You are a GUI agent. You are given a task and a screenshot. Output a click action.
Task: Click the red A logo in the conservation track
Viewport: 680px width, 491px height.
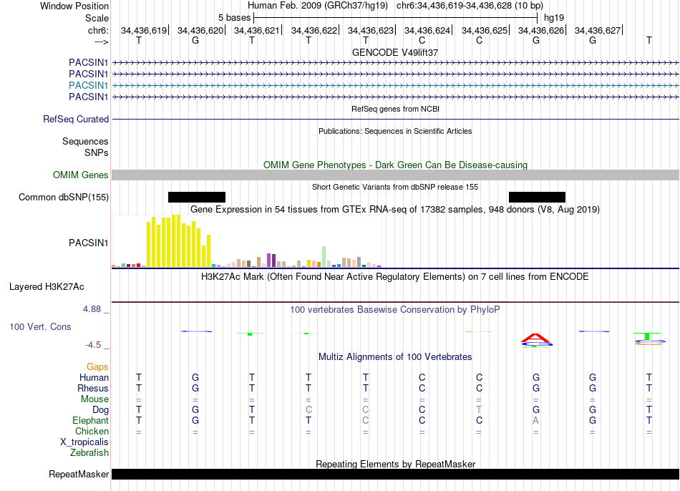536,337
